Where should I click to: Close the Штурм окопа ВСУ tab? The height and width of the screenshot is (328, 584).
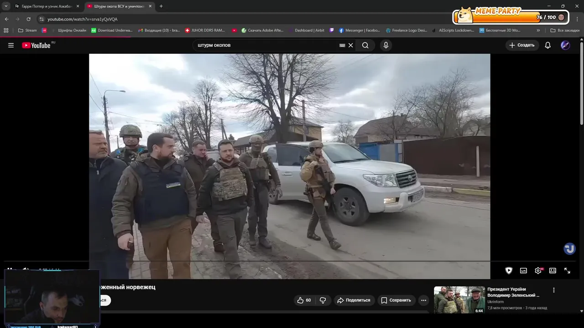(x=150, y=6)
